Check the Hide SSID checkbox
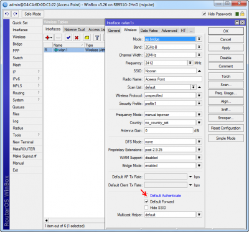249x232 pixels. pyautogui.click(x=146, y=208)
